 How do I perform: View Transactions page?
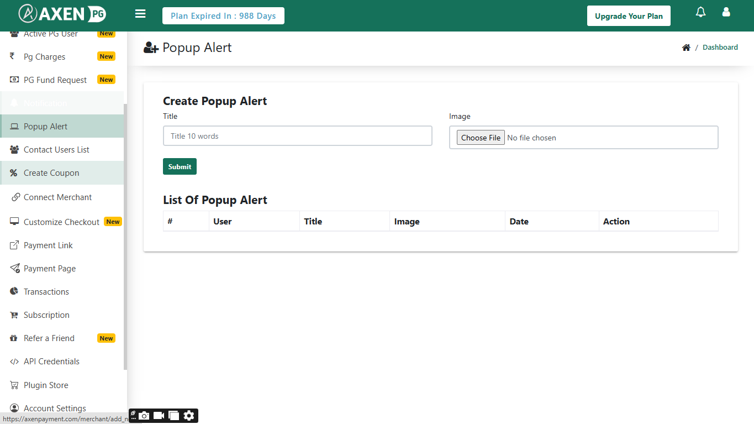[x=62, y=291]
